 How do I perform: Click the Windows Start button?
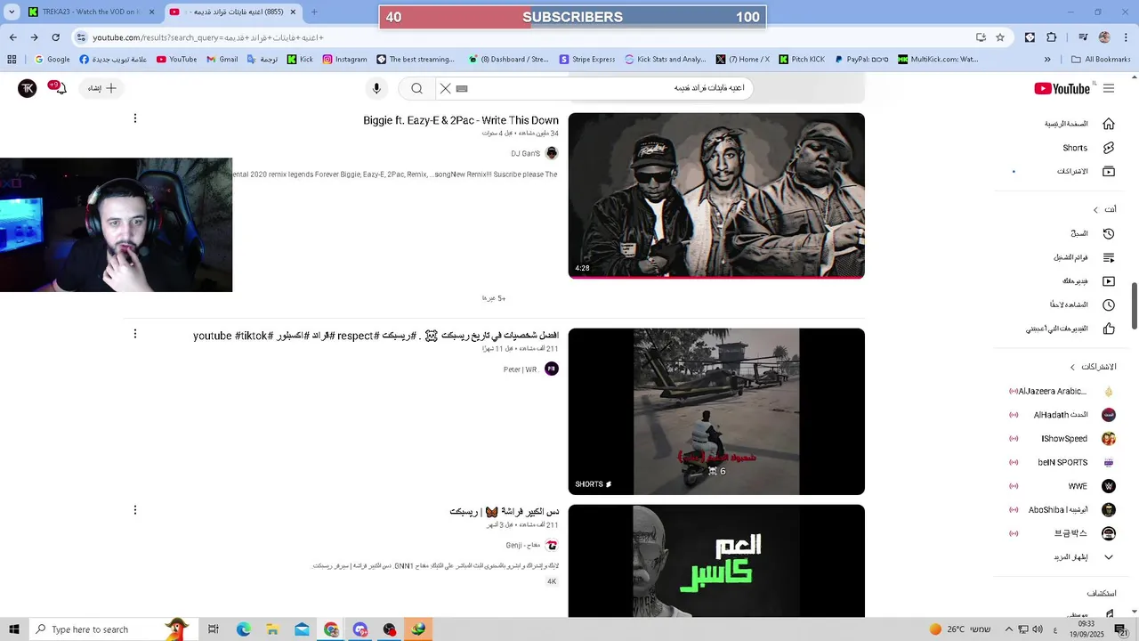[x=13, y=629]
